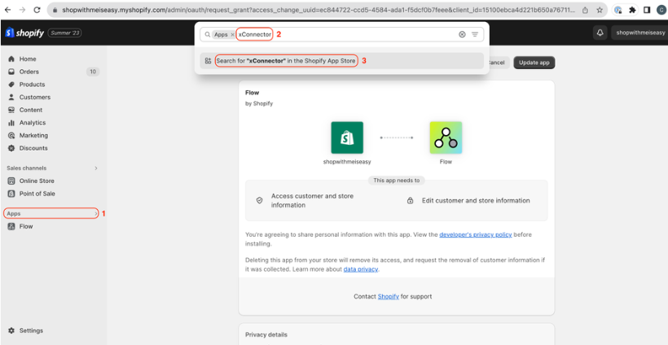This screenshot has height=345, width=668.
Task: Open Customers in the sidebar
Action: tap(34, 97)
